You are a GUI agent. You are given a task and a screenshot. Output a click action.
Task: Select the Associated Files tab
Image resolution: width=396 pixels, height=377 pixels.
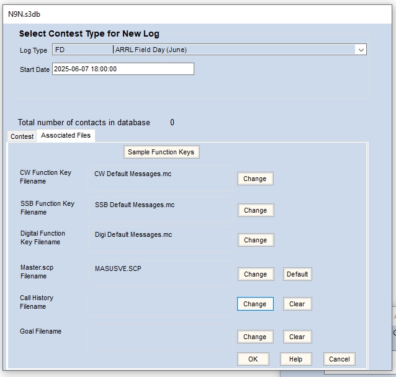click(x=66, y=136)
